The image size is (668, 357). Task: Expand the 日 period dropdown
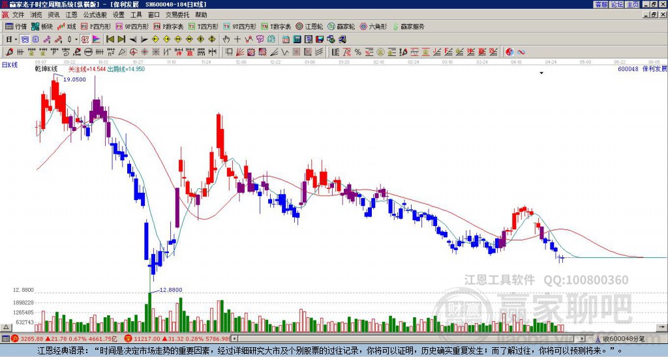click(16, 40)
